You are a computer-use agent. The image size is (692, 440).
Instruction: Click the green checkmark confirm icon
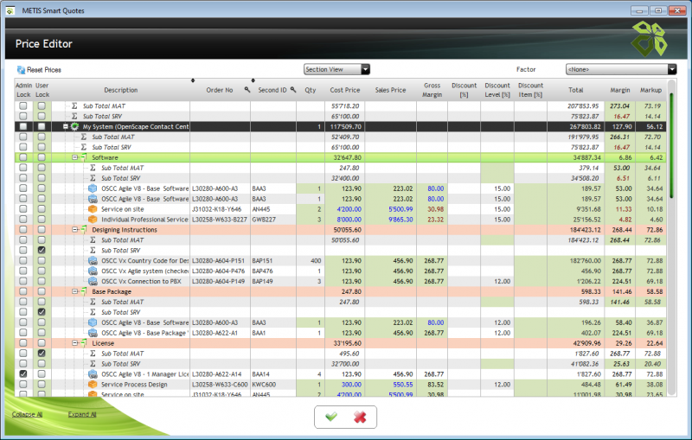click(331, 417)
